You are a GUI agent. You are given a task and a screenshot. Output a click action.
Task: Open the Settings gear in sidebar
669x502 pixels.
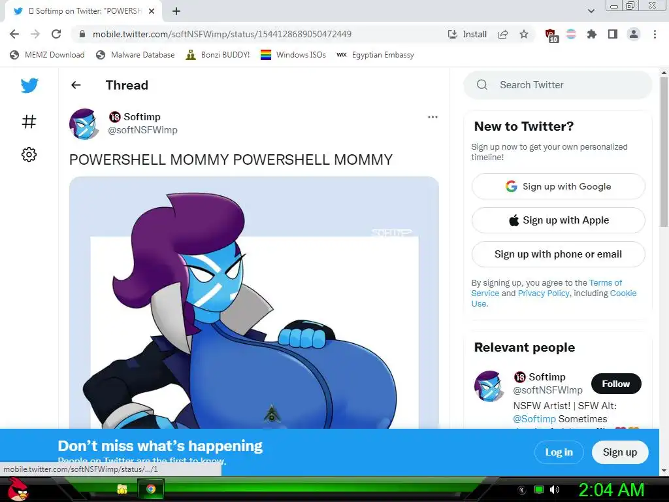(x=29, y=154)
